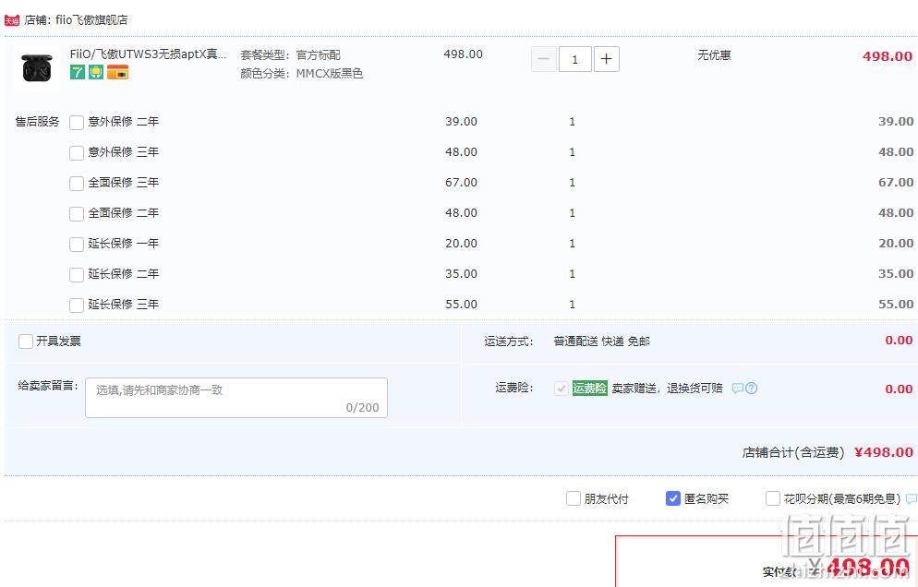The image size is (918, 587).
Task: Click the 39.00 price for 意外保修 二年
Action: point(462,122)
